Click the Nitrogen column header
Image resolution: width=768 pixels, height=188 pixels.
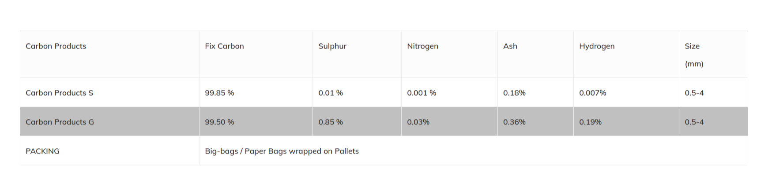[x=422, y=46]
